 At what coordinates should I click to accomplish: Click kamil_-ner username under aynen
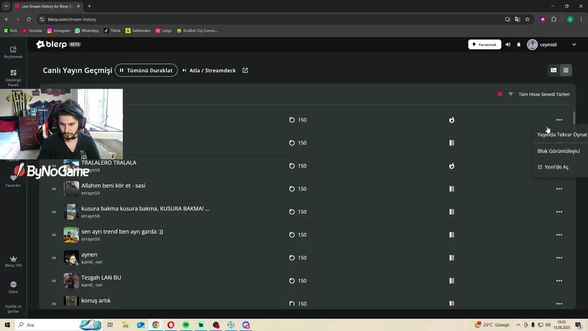(92, 262)
